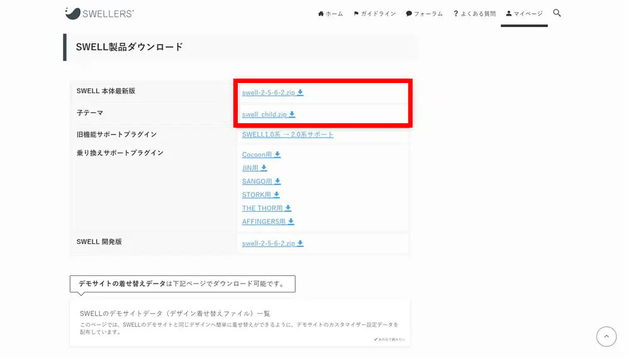Image resolution: width=629 pixels, height=359 pixels.
Task: Select よくある質問 in the header
Action: click(x=474, y=14)
